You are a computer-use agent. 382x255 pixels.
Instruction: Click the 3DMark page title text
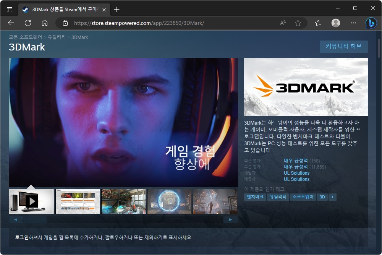pos(27,47)
